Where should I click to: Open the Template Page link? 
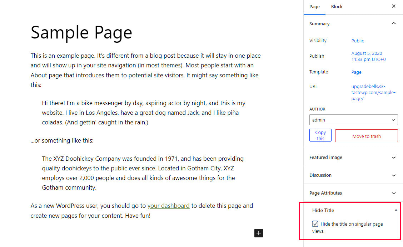[356, 72]
